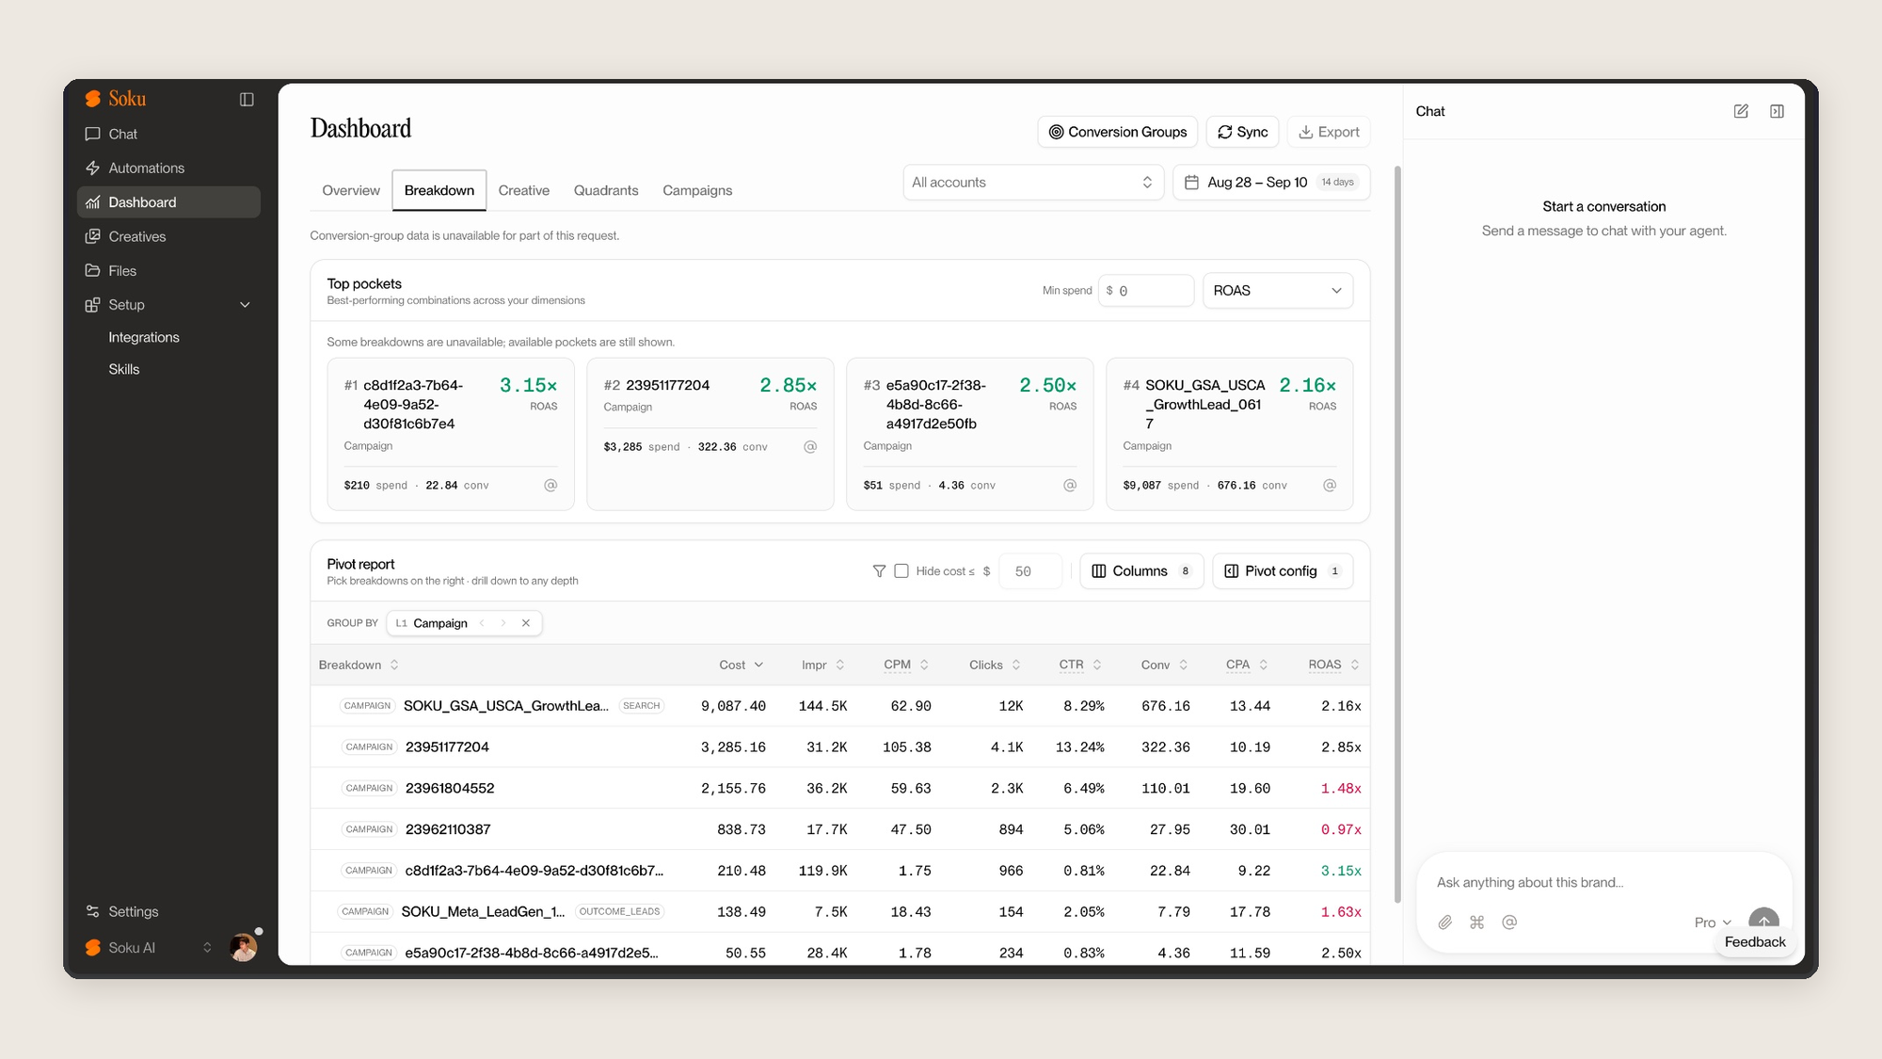This screenshot has width=1882, height=1059.
Task: Open the Columns selector
Action: [x=1141, y=571]
